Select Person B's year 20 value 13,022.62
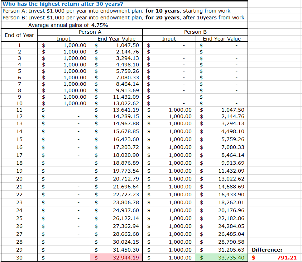 [x=221, y=179]
